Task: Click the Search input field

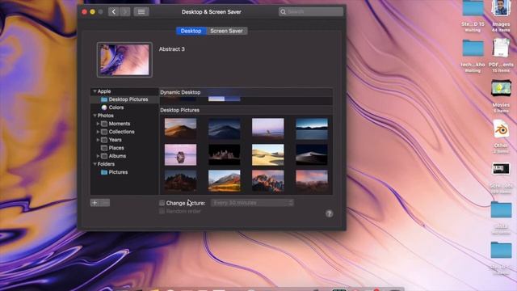Action: [311, 12]
